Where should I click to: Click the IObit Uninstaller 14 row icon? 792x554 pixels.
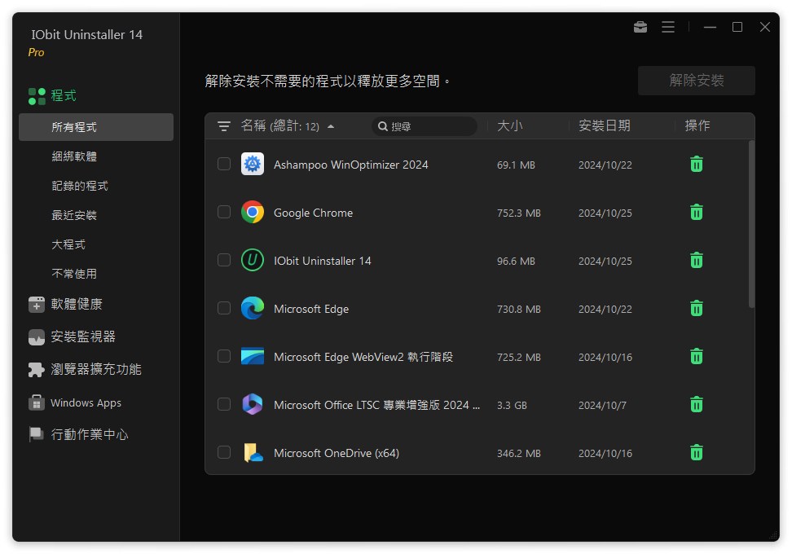(x=252, y=260)
